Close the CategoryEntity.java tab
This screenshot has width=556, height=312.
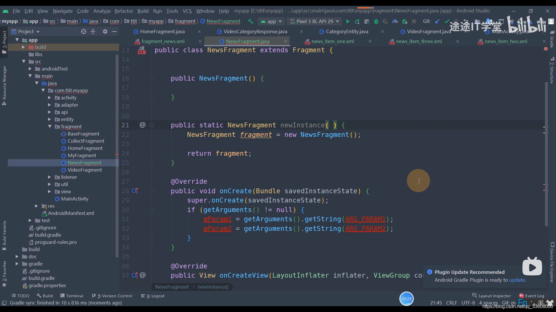tap(383, 31)
